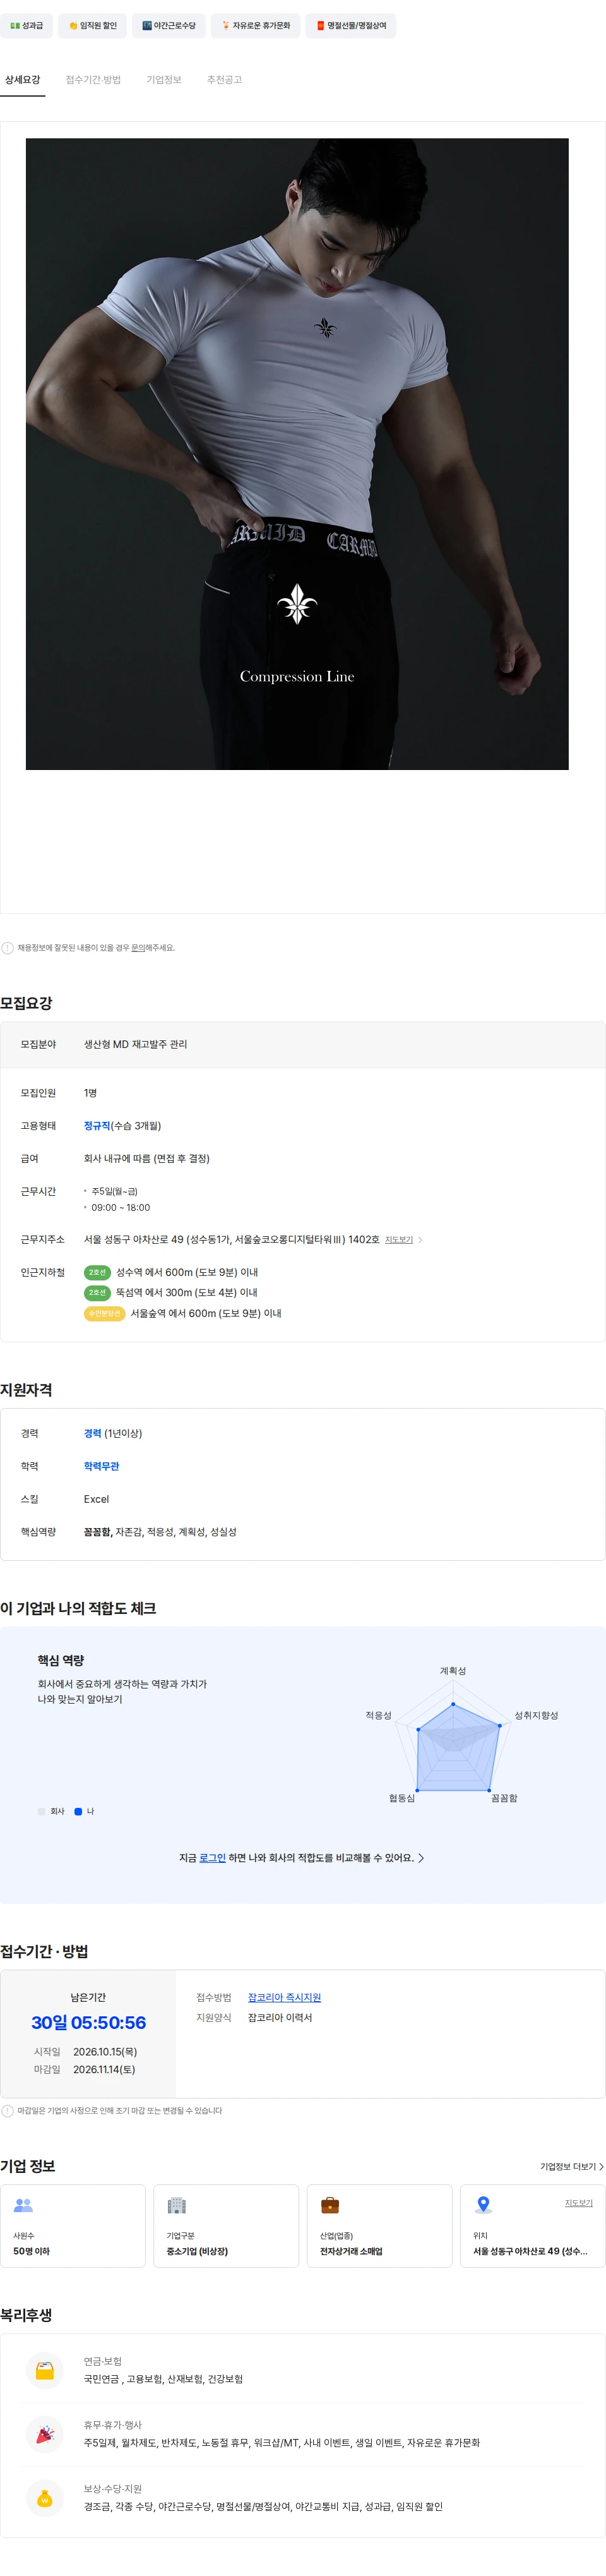Click the arrow after 비교해볼 수 있어요
The width and height of the screenshot is (606, 2576).
421,1858
